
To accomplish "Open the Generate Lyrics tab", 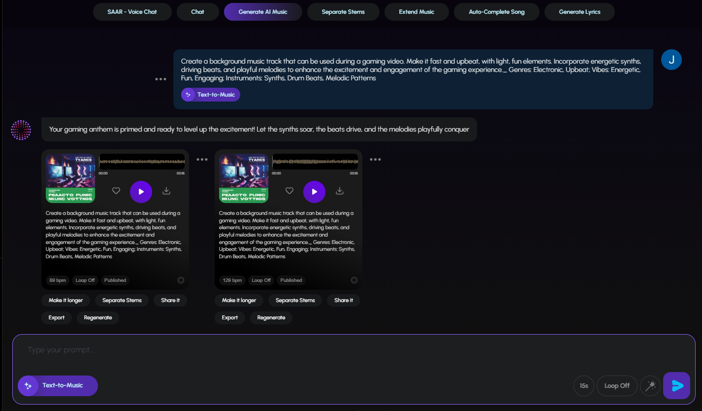I will coord(579,12).
